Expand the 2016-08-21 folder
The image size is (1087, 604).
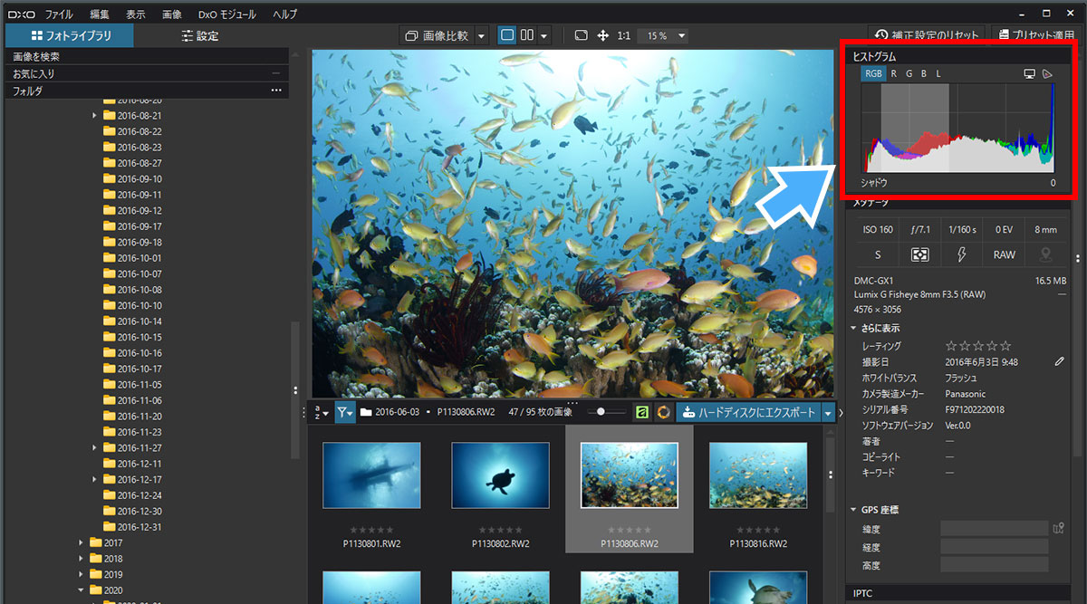pyautogui.click(x=95, y=116)
